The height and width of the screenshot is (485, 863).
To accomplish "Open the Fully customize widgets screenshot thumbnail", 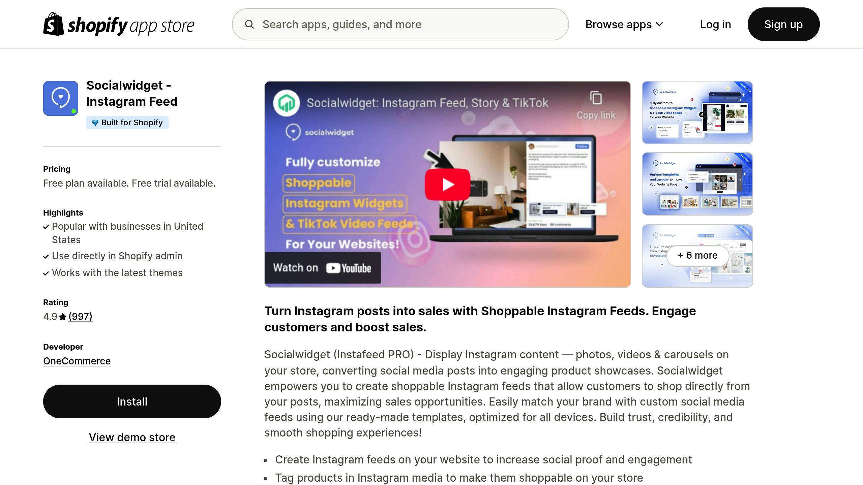I will 697,112.
